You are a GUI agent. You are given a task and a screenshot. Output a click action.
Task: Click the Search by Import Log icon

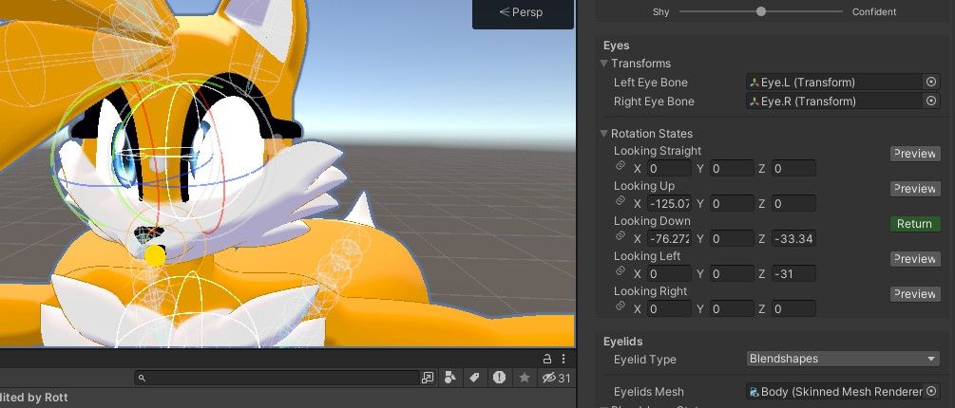pos(499,378)
